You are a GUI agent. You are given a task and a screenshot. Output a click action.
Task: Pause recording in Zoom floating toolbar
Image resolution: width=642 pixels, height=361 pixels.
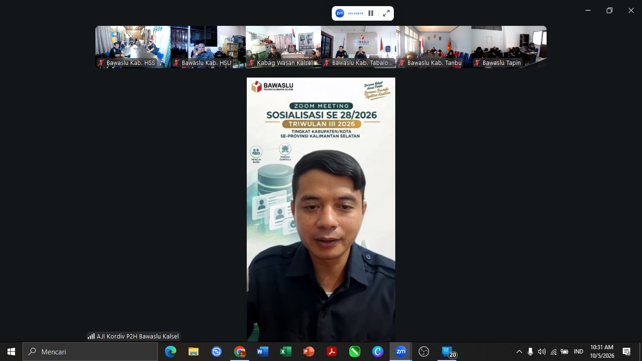click(x=371, y=13)
